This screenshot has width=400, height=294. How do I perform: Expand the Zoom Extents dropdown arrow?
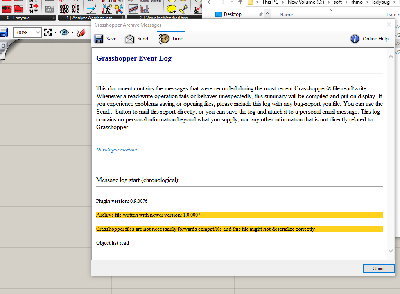point(55,33)
